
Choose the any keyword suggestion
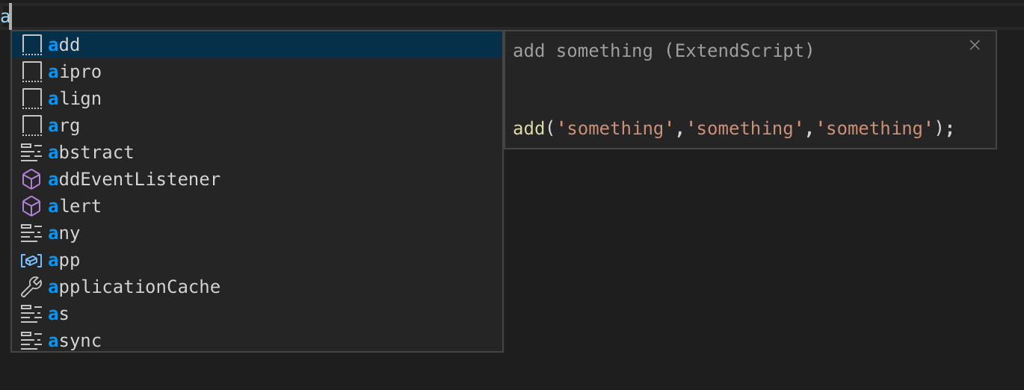(x=64, y=233)
